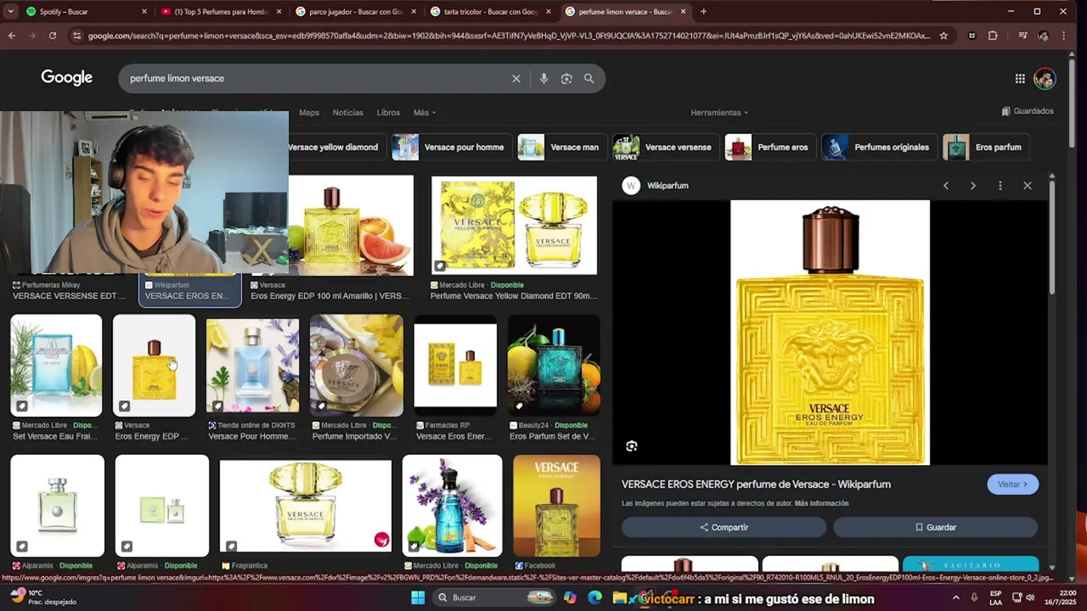Click the browser address bar URL
The image size is (1087, 611).
508,36
